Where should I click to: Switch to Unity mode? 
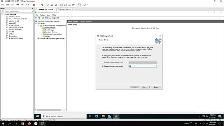[73, 5]
